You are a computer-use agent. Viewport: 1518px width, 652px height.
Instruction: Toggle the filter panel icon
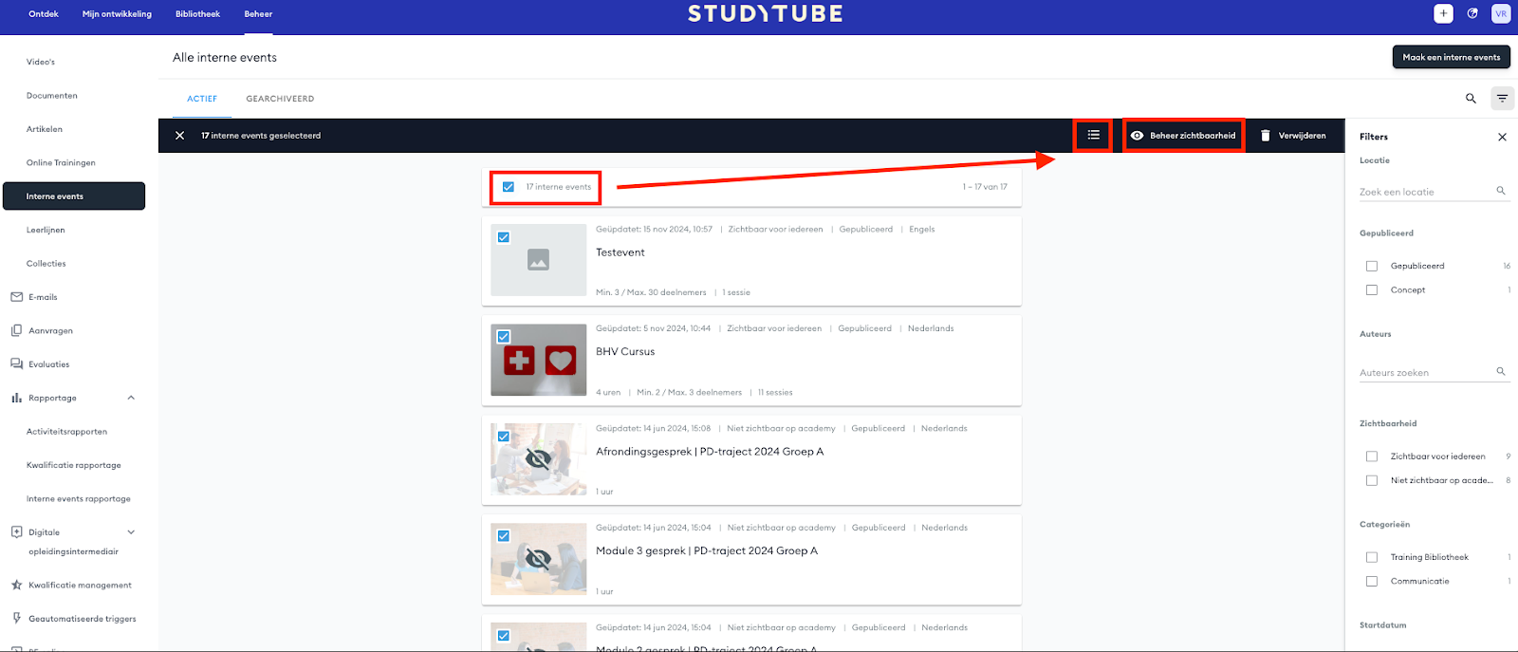click(x=1502, y=98)
